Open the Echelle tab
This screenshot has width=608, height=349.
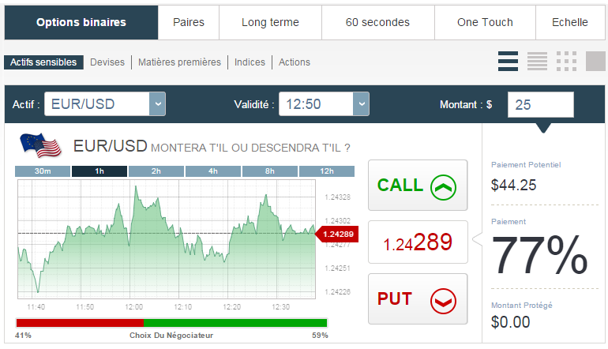[570, 22]
